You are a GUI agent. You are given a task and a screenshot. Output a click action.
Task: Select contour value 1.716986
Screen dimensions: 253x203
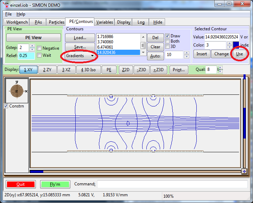[x=119, y=37]
